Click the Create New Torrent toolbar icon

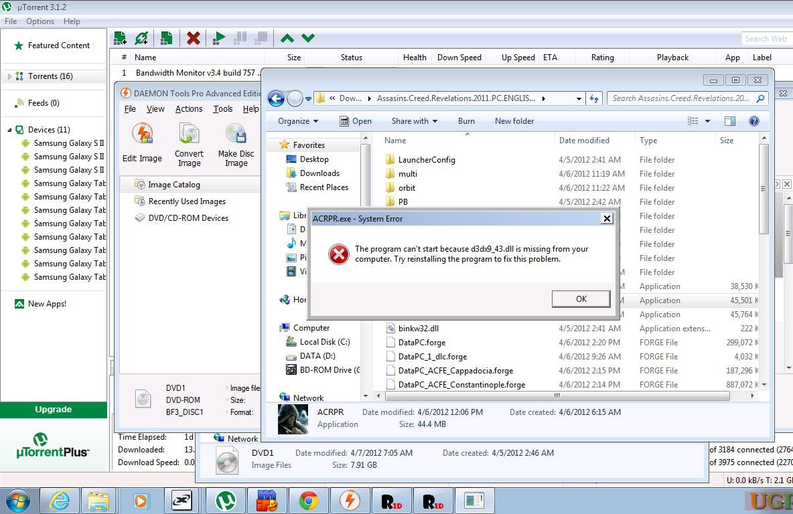point(166,38)
